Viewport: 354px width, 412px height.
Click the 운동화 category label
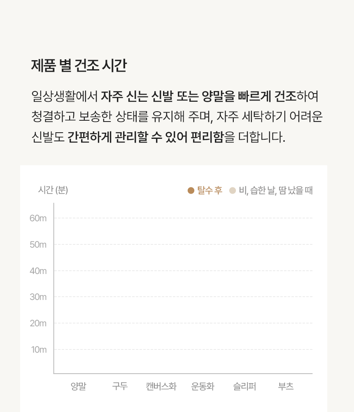[x=203, y=386]
